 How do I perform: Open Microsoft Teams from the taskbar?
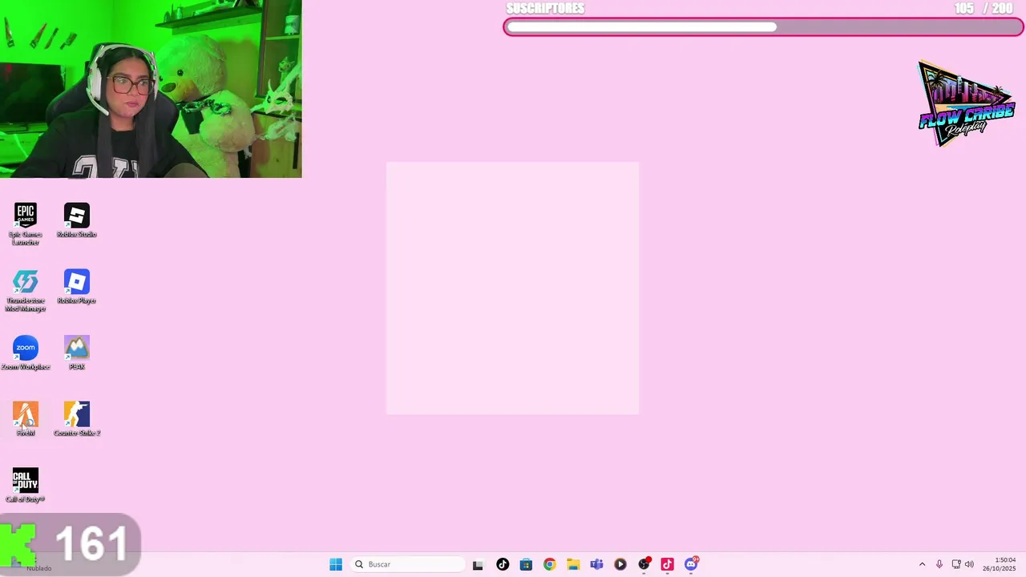596,564
